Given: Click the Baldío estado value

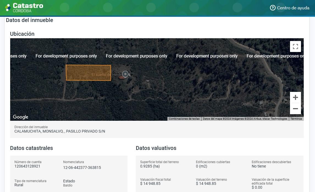Looking at the screenshot, I should pos(68,185).
